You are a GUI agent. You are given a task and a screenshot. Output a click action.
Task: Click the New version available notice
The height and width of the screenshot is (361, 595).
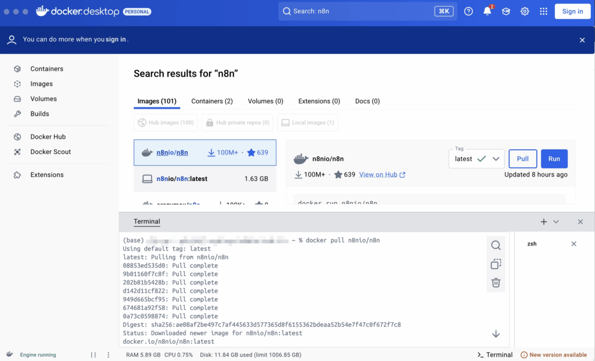[554, 355]
